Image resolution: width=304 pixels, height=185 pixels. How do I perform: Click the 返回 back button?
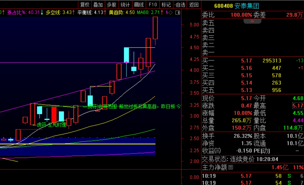tap(194, 5)
